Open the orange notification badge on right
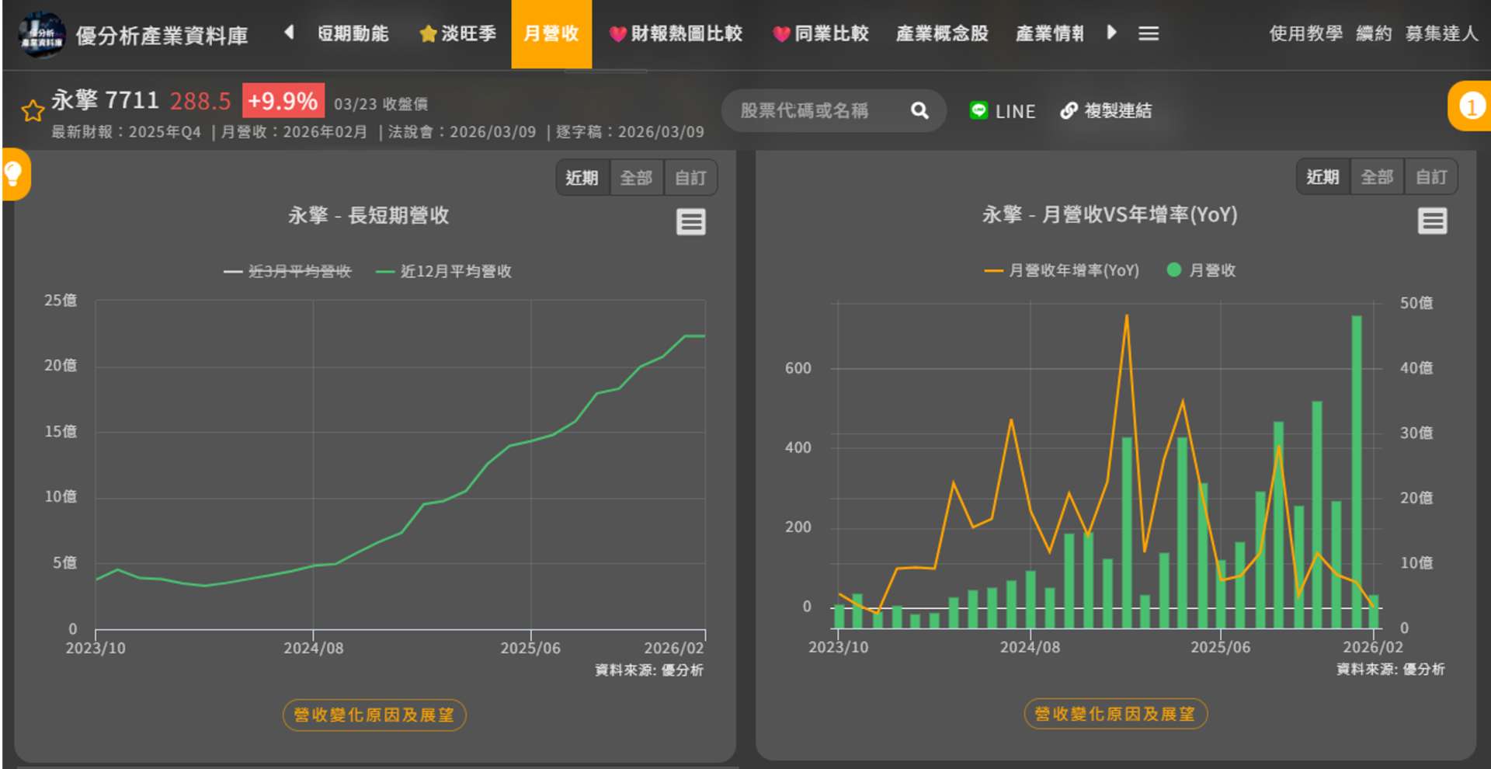Viewport: 1491px width, 769px height. pyautogui.click(x=1470, y=106)
